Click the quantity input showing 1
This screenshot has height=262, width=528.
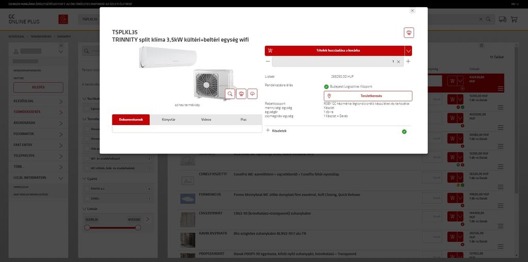338,62
